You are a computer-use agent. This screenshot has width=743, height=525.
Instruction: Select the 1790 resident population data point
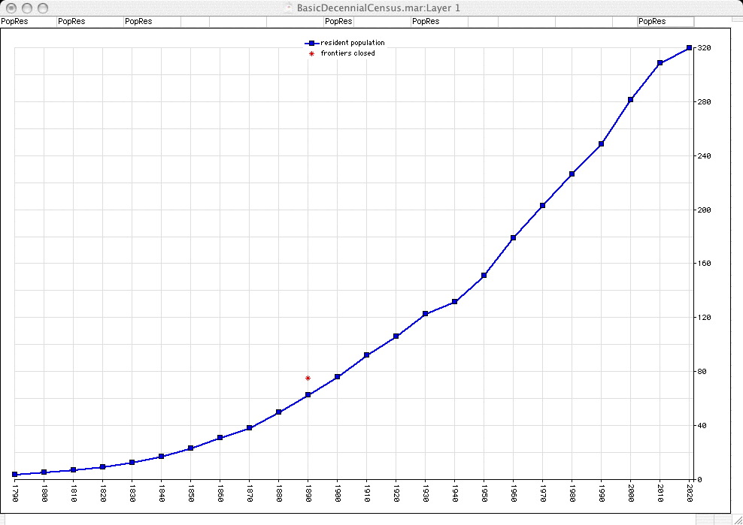[x=15, y=475]
